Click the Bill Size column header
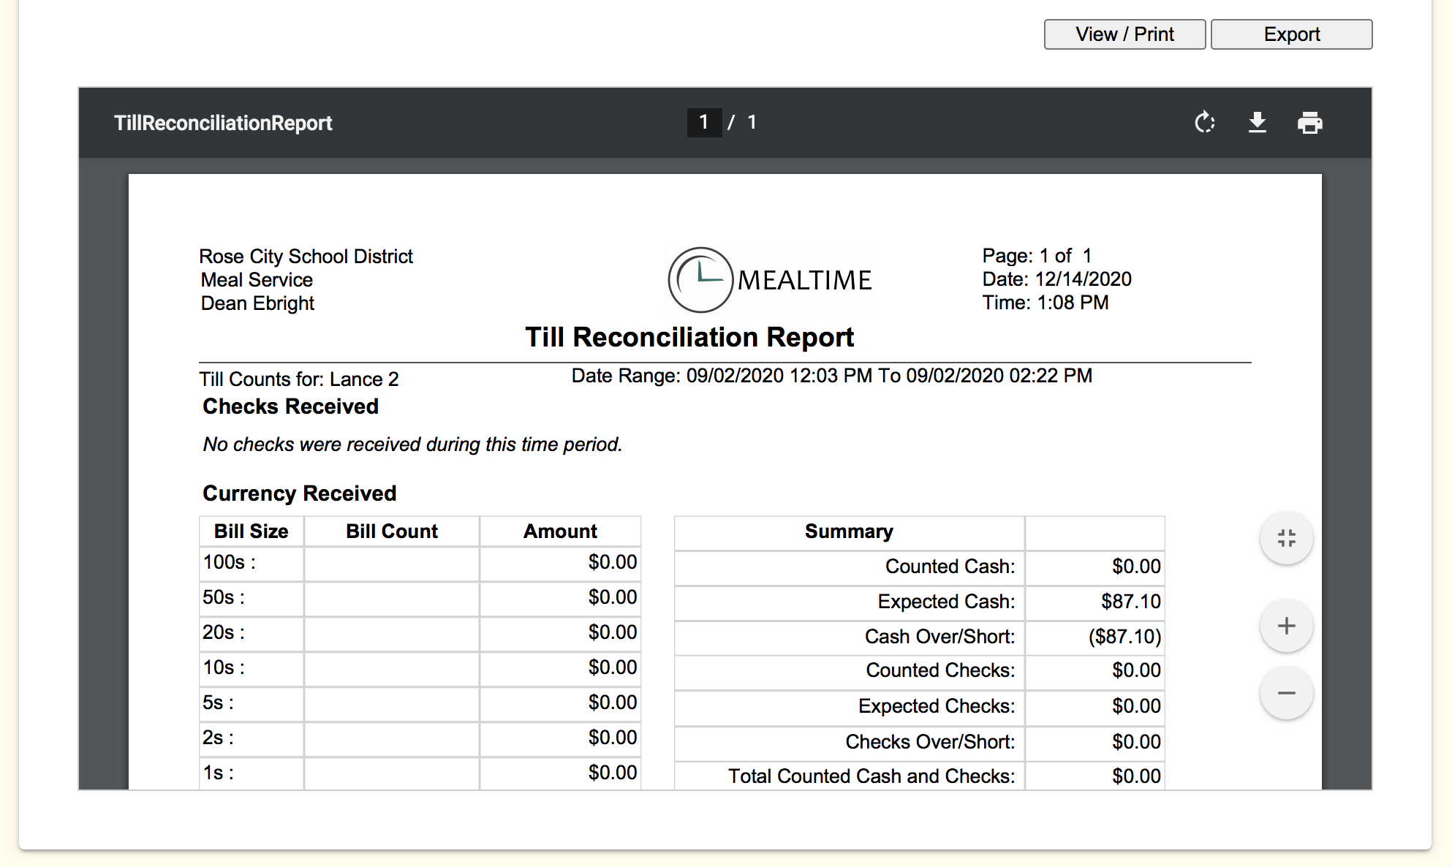1452x867 pixels. [251, 531]
